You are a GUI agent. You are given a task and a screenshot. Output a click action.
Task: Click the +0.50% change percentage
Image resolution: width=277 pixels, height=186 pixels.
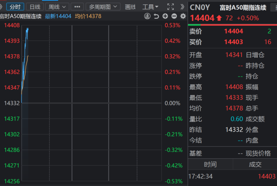(x=248, y=18)
